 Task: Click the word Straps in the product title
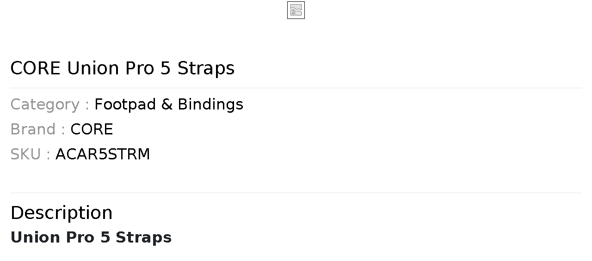(206, 68)
